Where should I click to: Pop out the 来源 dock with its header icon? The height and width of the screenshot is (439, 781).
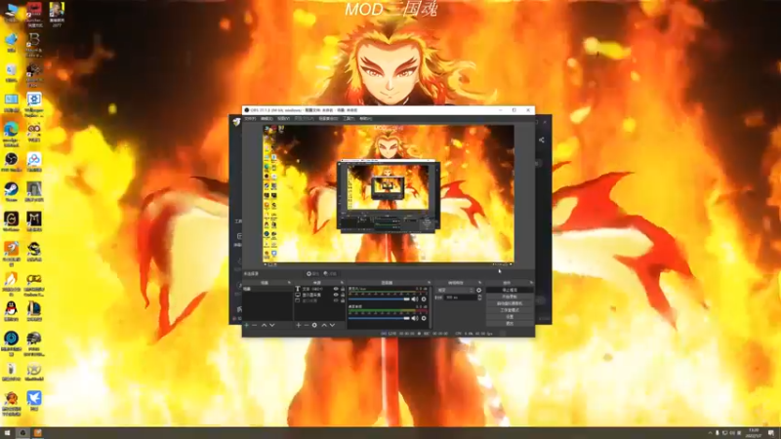pos(343,282)
